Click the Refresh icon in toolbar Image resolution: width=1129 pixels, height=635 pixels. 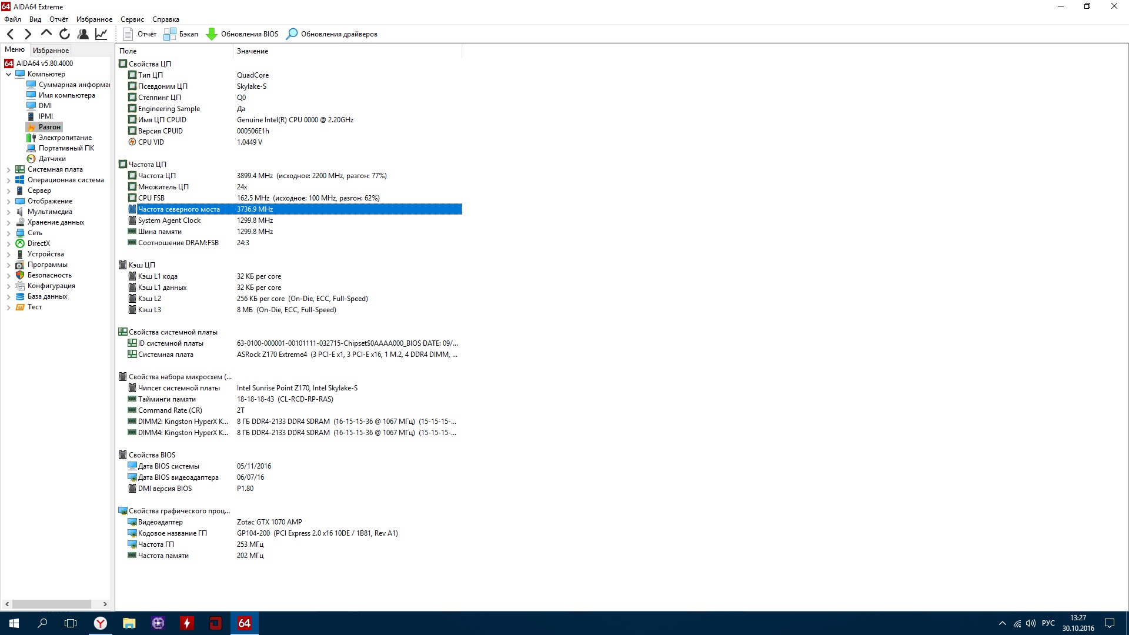(65, 34)
